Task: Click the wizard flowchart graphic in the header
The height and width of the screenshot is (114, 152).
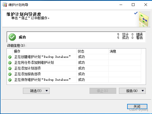Action: click(144, 19)
